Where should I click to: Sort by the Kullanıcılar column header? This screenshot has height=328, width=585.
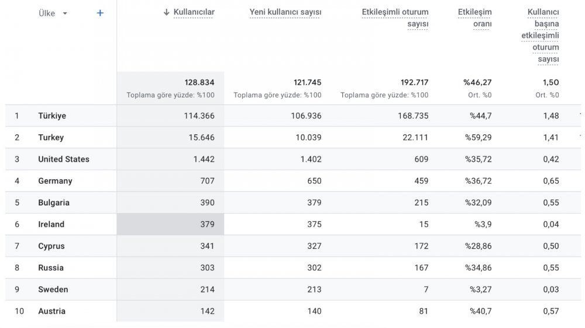pyautogui.click(x=194, y=12)
